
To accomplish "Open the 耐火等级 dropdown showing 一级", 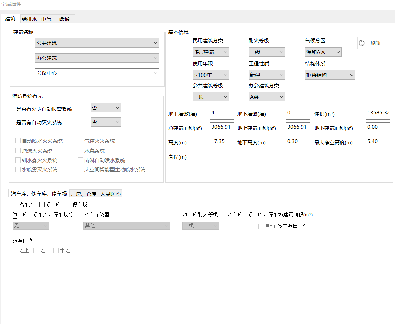I will click(267, 52).
